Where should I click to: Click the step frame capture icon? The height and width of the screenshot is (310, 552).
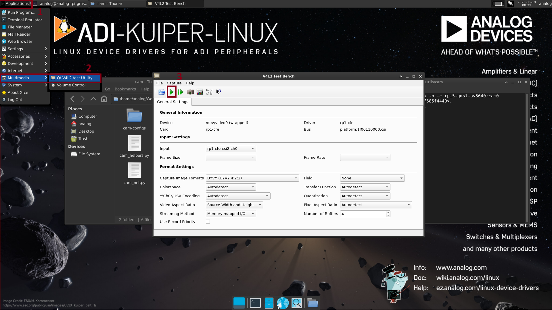coord(181,92)
